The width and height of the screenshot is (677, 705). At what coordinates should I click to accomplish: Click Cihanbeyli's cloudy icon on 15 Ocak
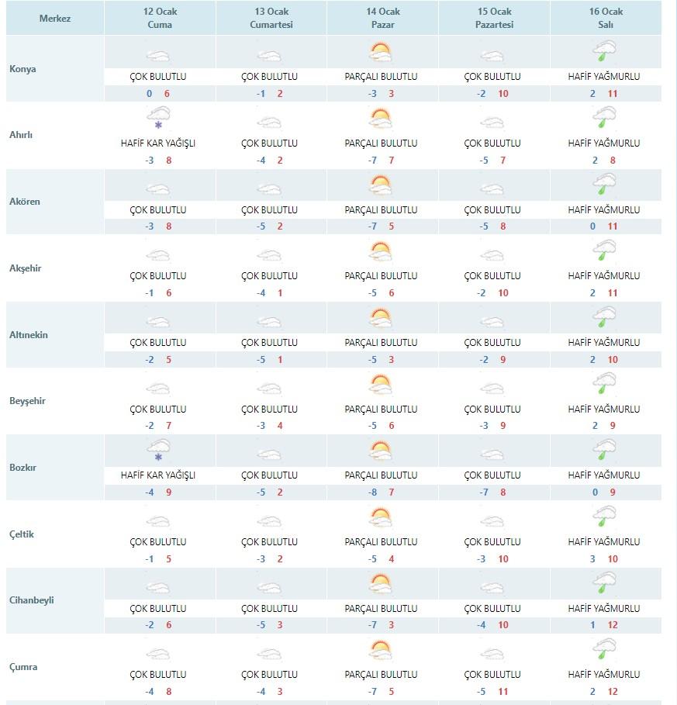pos(492,587)
